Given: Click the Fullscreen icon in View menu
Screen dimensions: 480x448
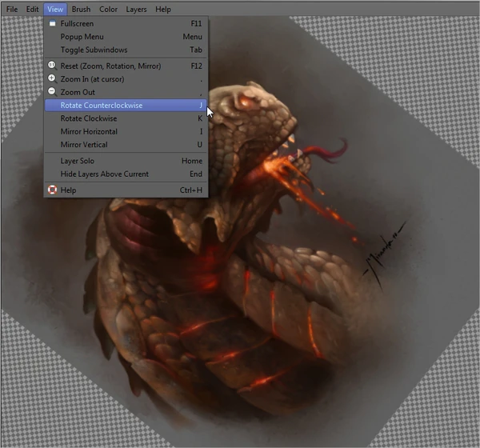Looking at the screenshot, I should [52, 24].
